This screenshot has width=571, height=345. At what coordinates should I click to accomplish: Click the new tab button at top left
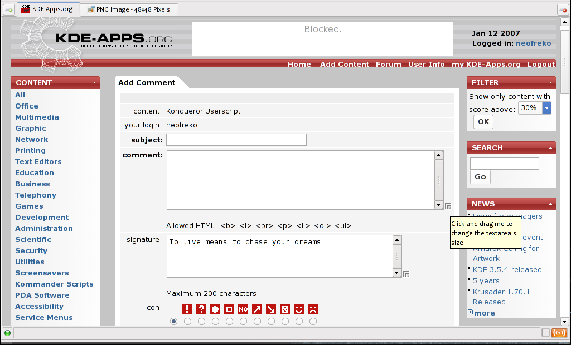9,10
